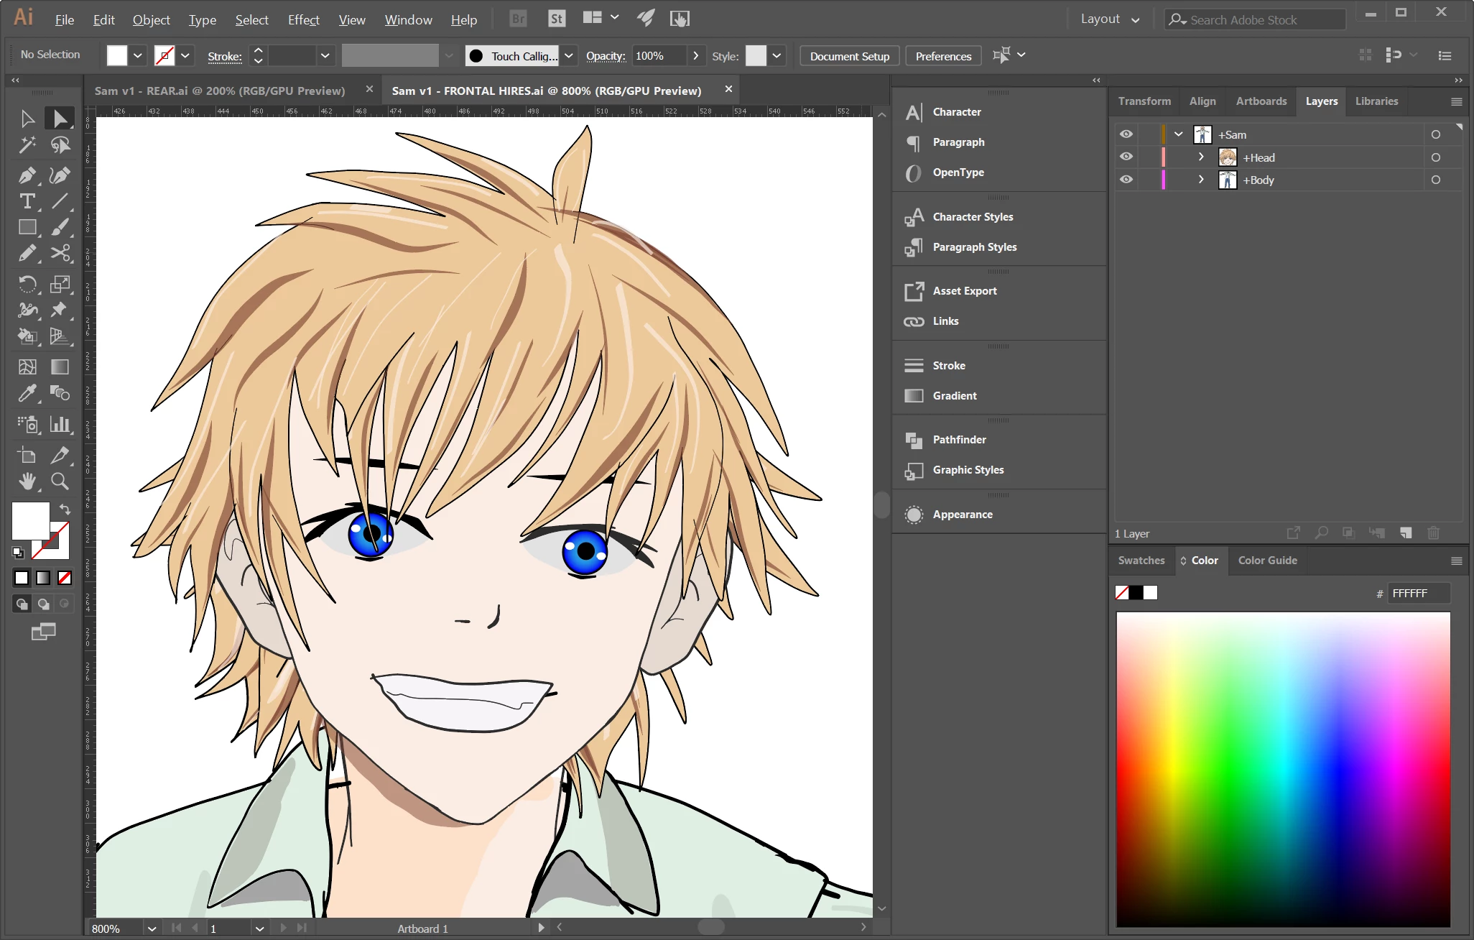Screen dimensions: 1474x940
Task: Activate the Zoom tool
Action: (x=60, y=481)
